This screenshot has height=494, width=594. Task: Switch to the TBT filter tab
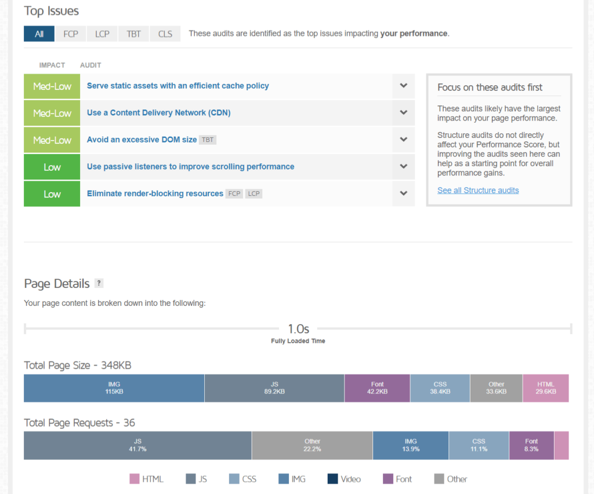click(x=133, y=34)
